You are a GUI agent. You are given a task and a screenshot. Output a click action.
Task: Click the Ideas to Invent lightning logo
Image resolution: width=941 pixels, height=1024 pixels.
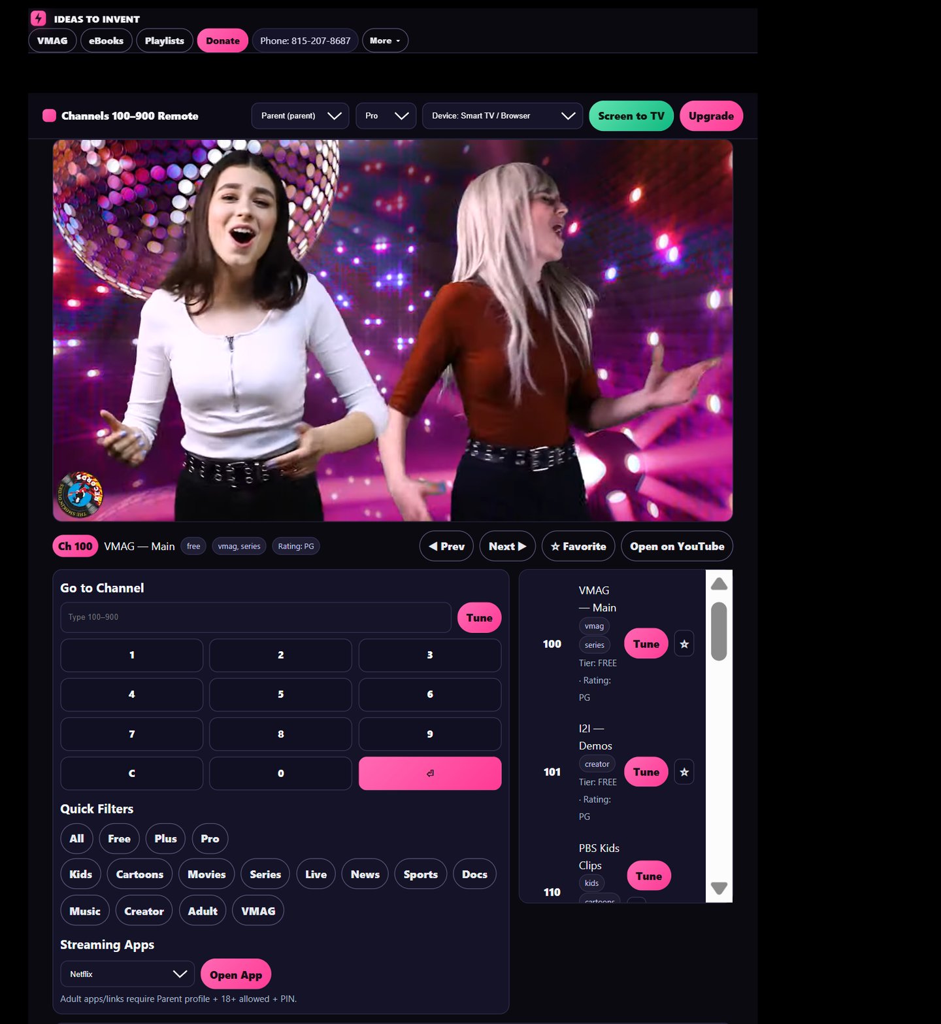point(39,18)
